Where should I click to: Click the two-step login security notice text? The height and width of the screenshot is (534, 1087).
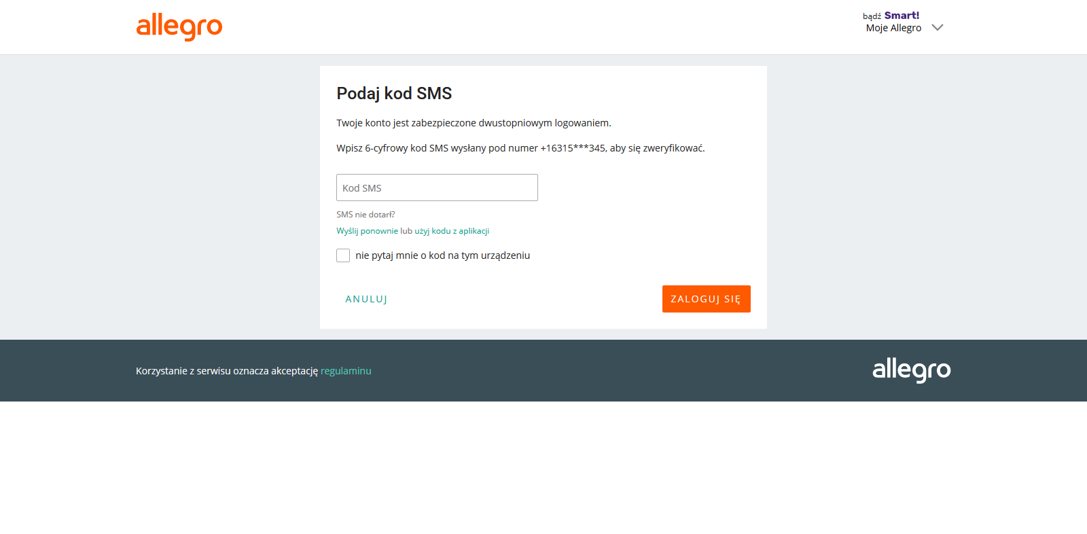474,123
